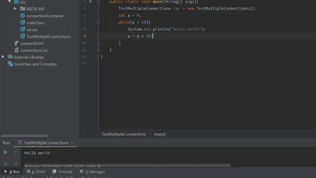
Task: Open server class file
Action: [32, 30]
